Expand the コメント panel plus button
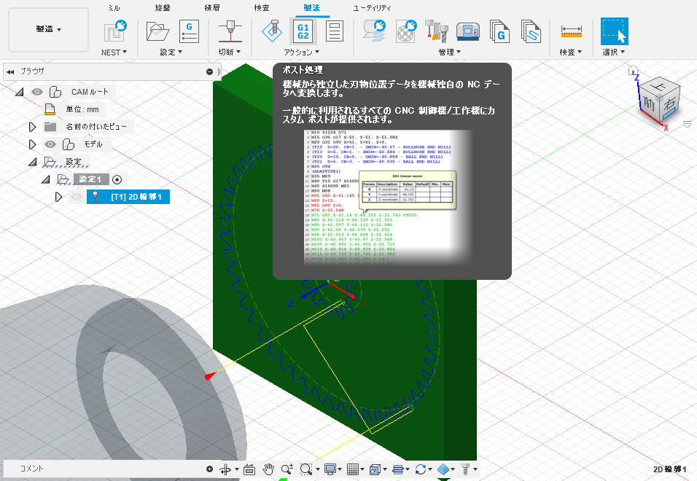697x481 pixels. pos(209,469)
